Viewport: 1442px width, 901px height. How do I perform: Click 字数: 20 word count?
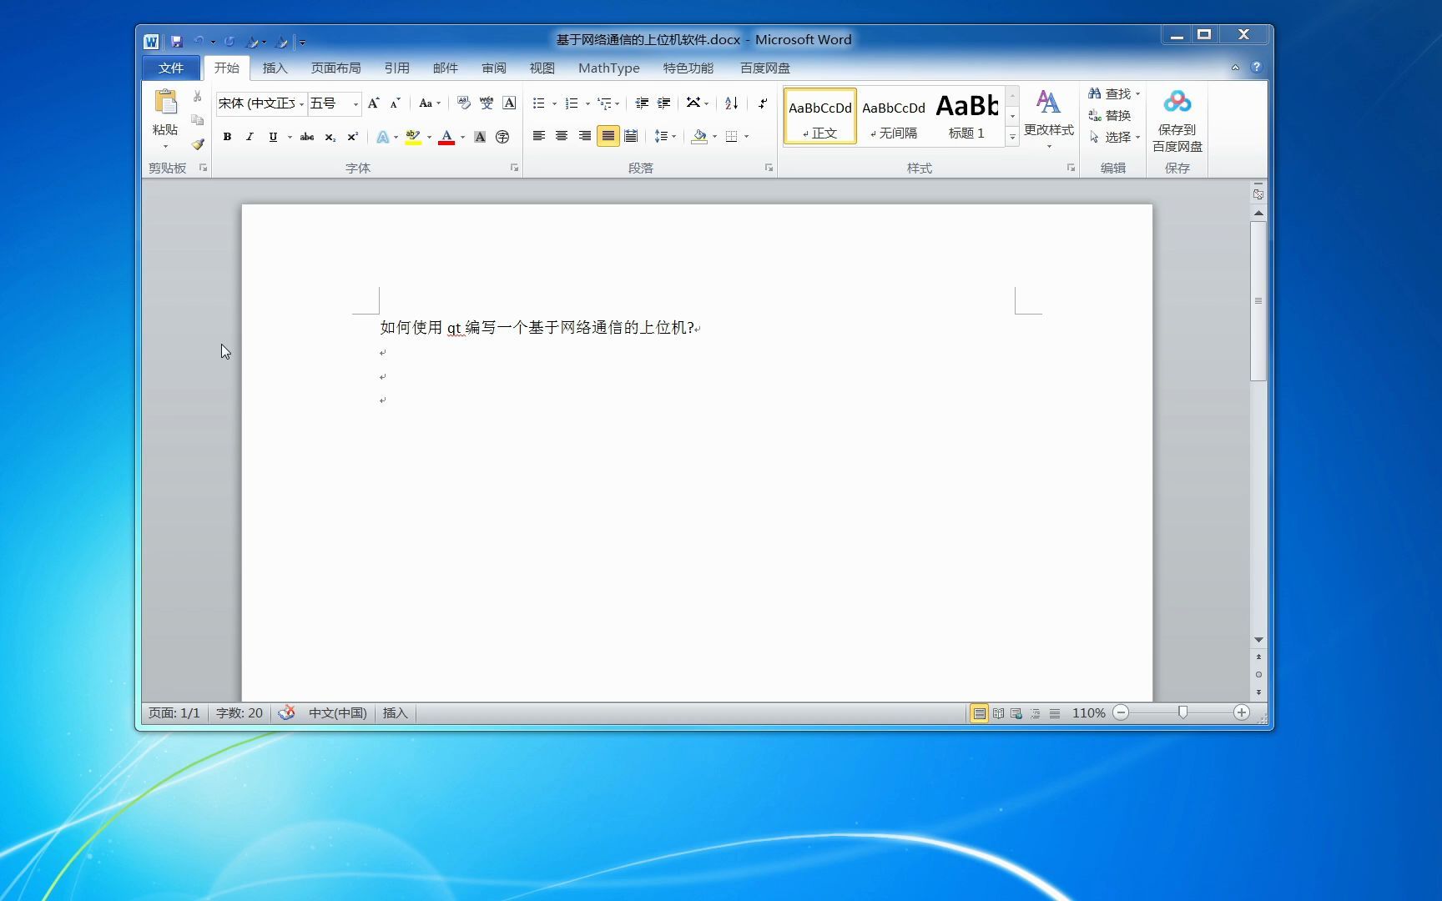[x=239, y=713]
